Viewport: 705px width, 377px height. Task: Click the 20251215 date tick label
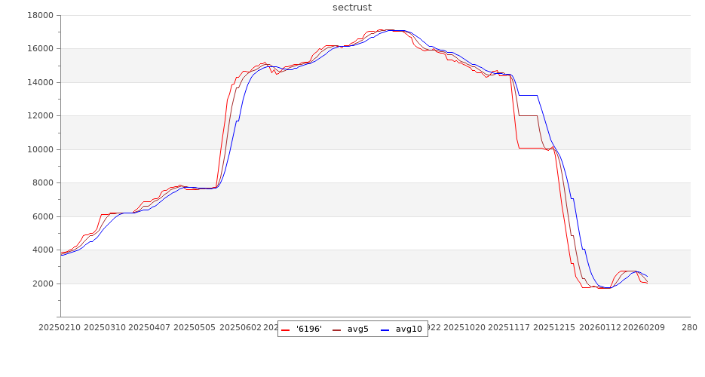pyautogui.click(x=552, y=328)
